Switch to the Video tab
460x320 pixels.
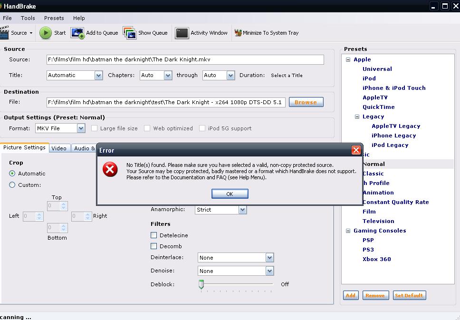(59, 148)
